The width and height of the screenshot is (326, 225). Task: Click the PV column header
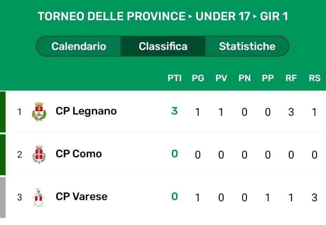pyautogui.click(x=221, y=79)
